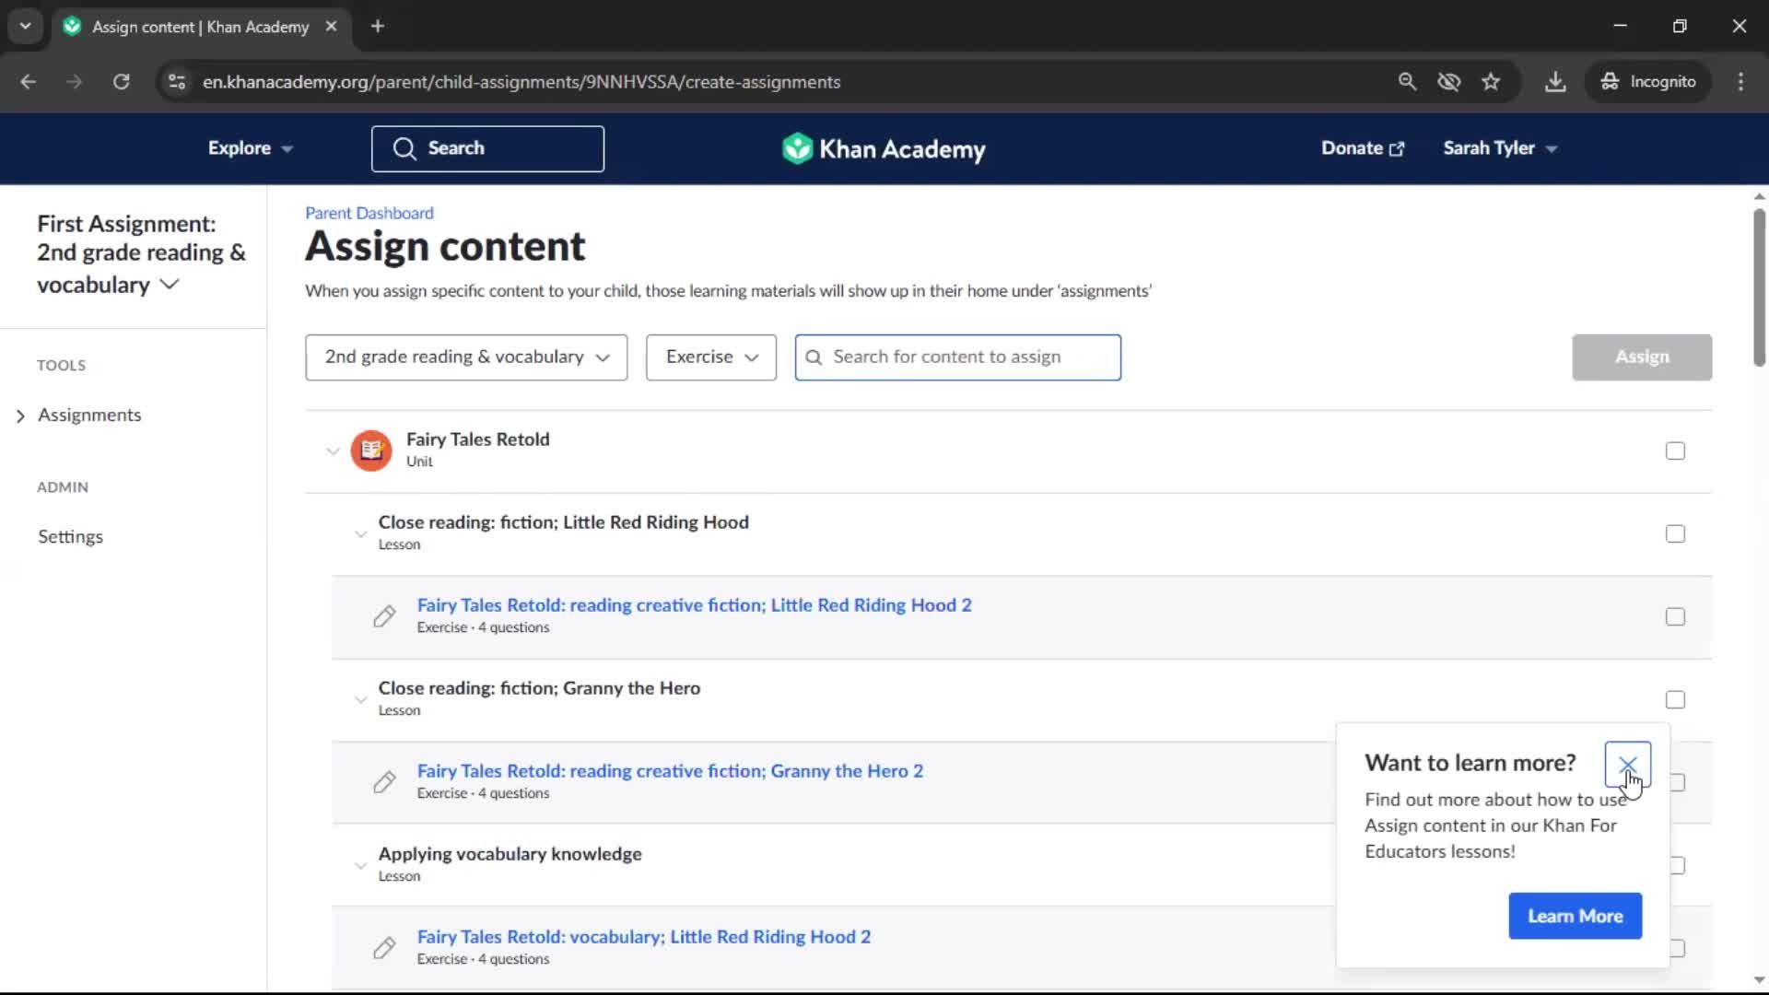Click the page vertical scrollbar thumb
Image resolution: width=1769 pixels, height=995 pixels.
coord(1759,287)
